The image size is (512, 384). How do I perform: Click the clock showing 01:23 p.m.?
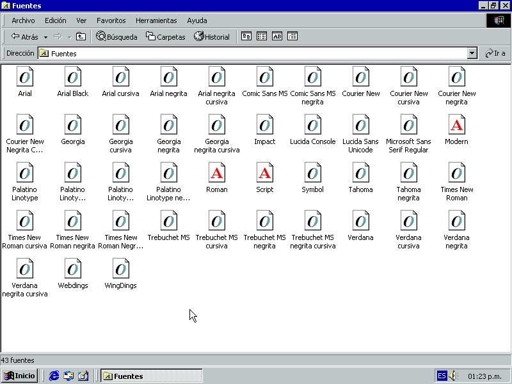484,376
